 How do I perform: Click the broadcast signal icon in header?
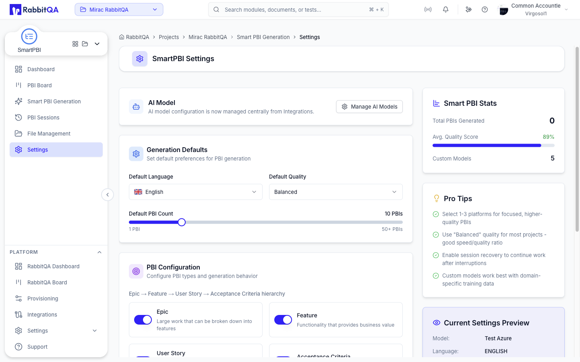coord(428,9)
